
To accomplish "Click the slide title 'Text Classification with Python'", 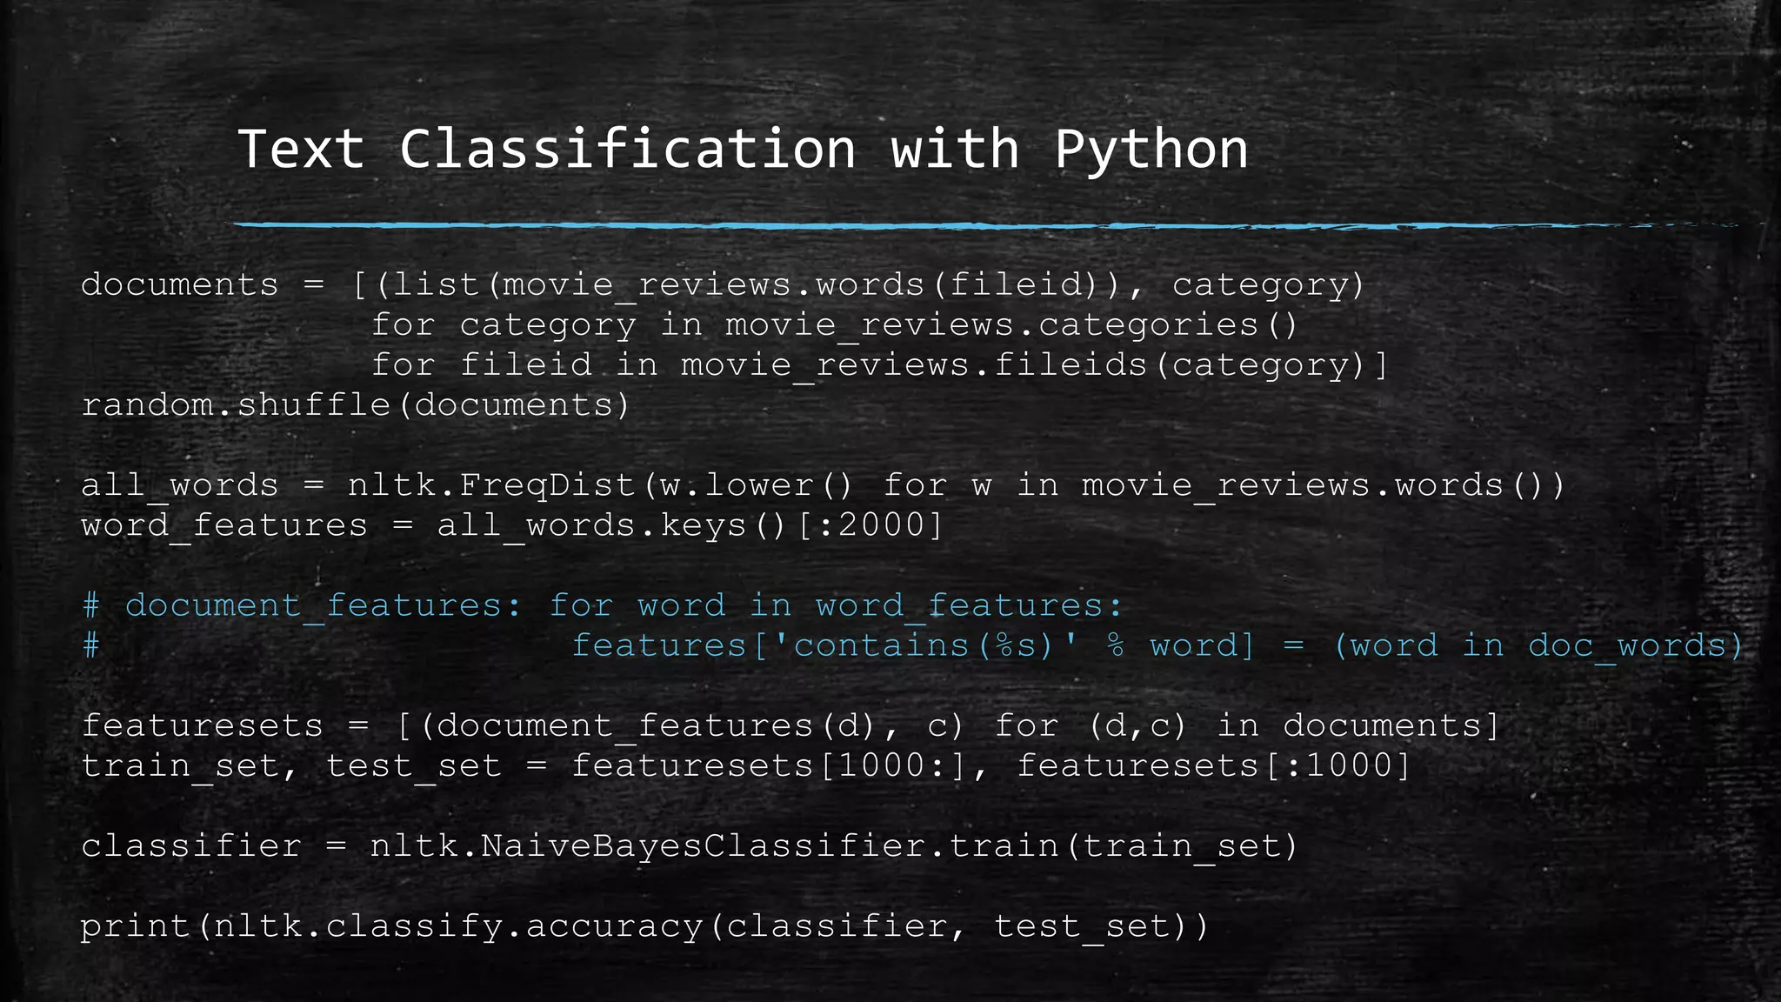I will (x=743, y=150).
